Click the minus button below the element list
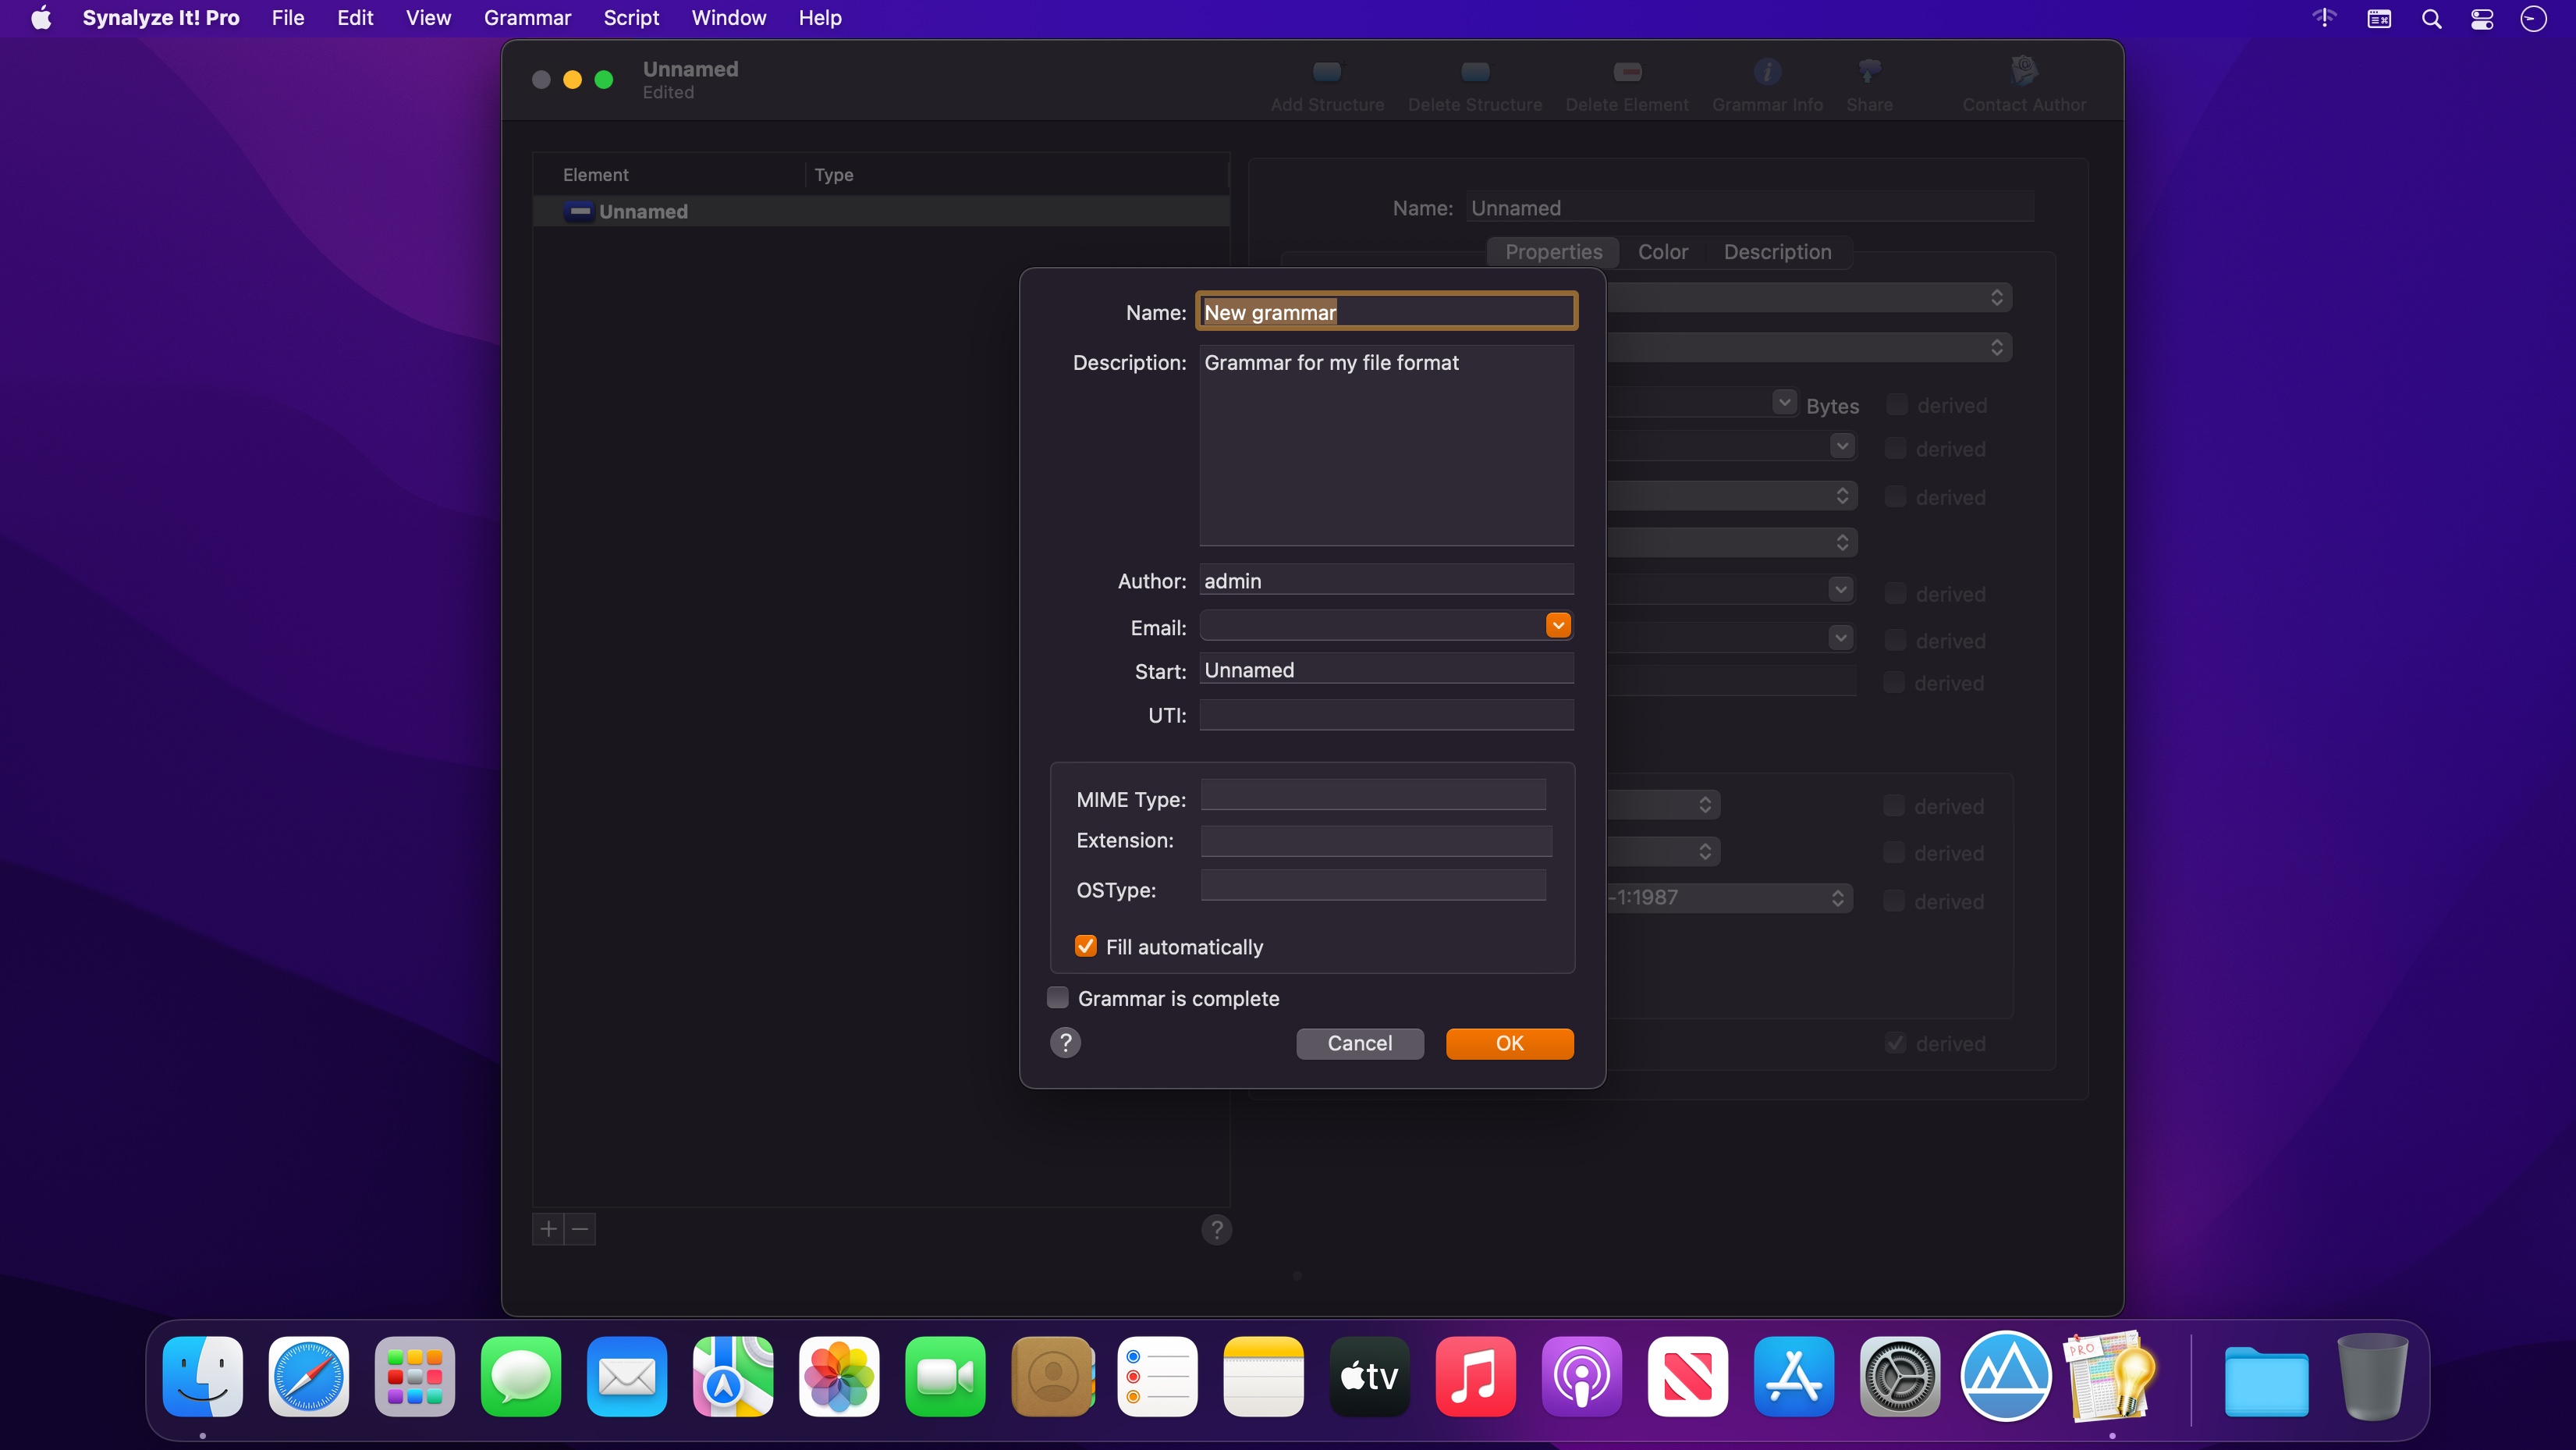2576x1450 pixels. tap(580, 1229)
